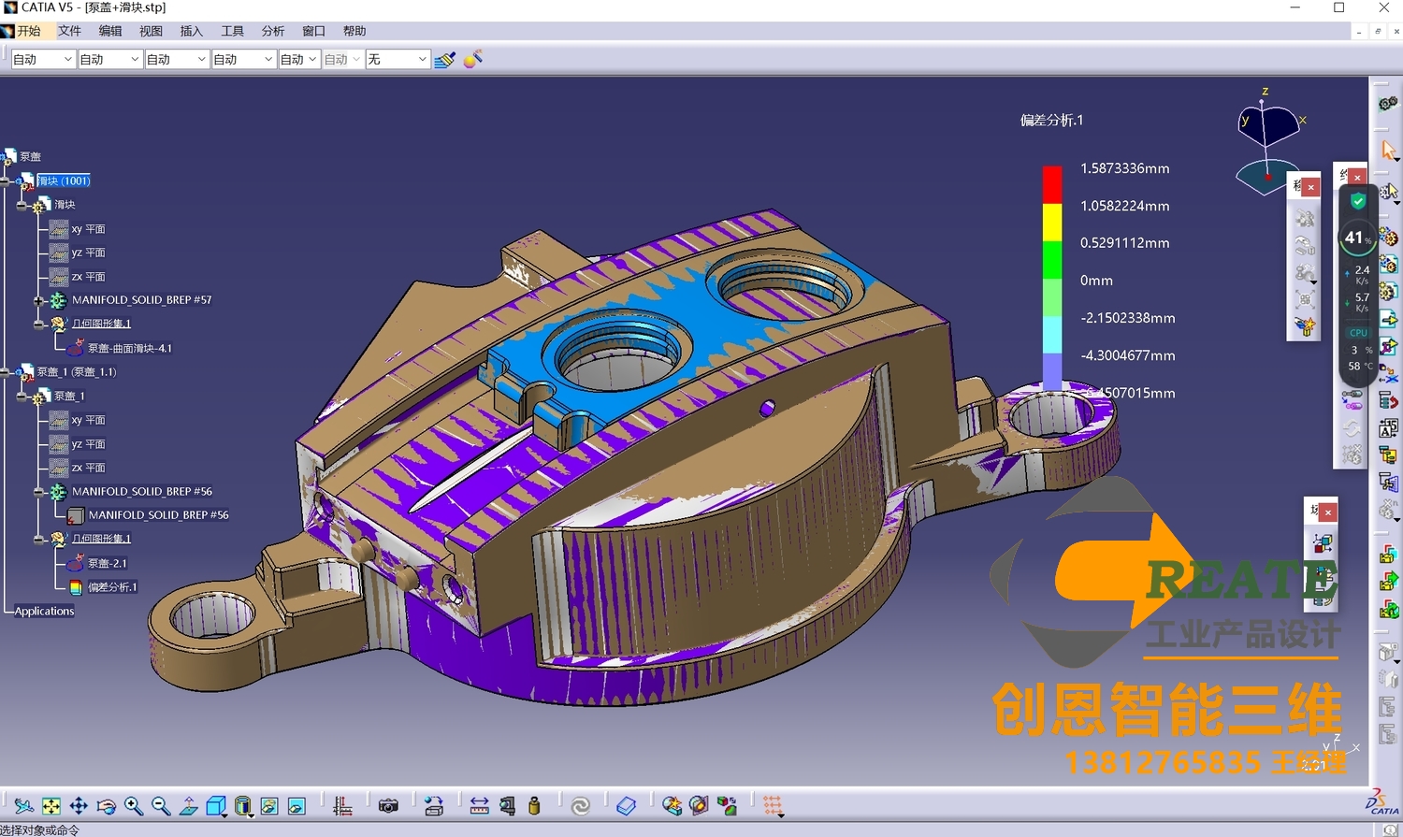Select the Pan view tool
1403x837 pixels.
pyautogui.click(x=79, y=806)
